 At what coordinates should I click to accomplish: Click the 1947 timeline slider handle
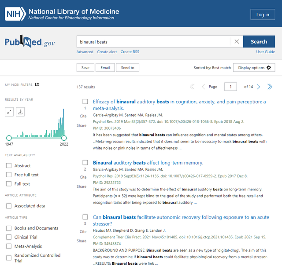coord(9,138)
